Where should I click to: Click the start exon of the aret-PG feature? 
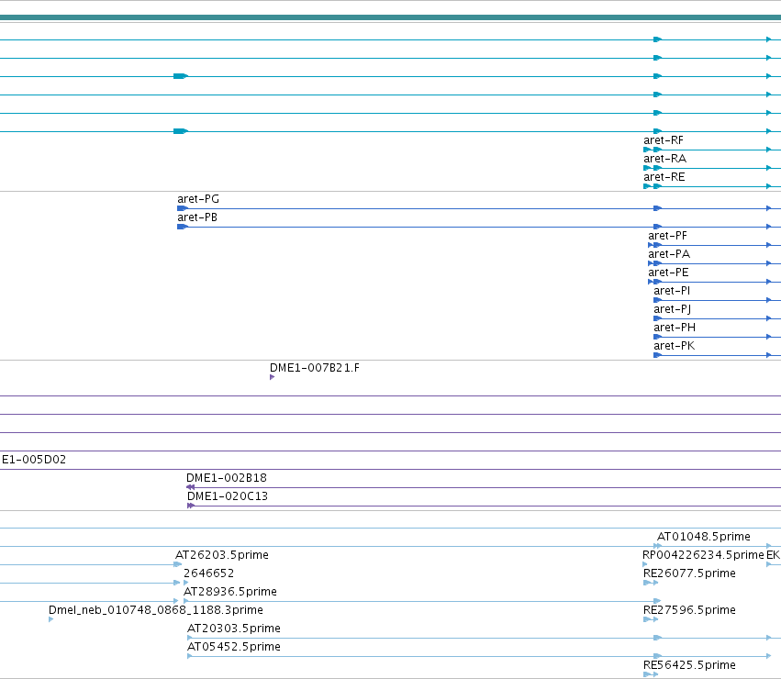[183, 208]
